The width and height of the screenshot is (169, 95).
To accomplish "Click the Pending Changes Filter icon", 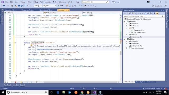I will click(139, 13).
